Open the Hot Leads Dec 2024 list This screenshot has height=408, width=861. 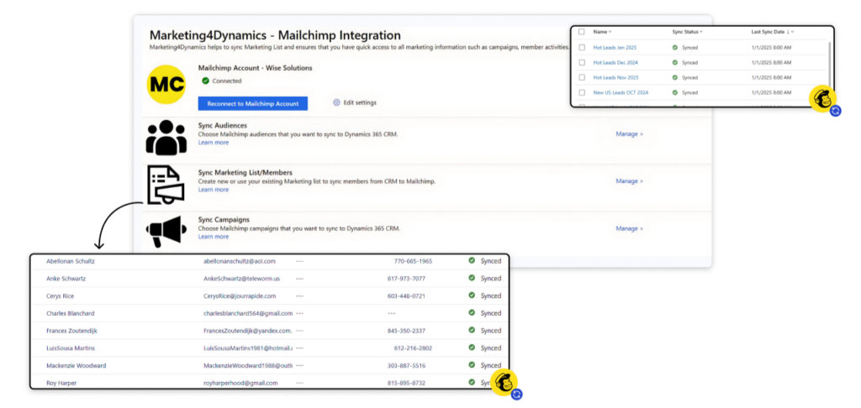[x=615, y=62]
